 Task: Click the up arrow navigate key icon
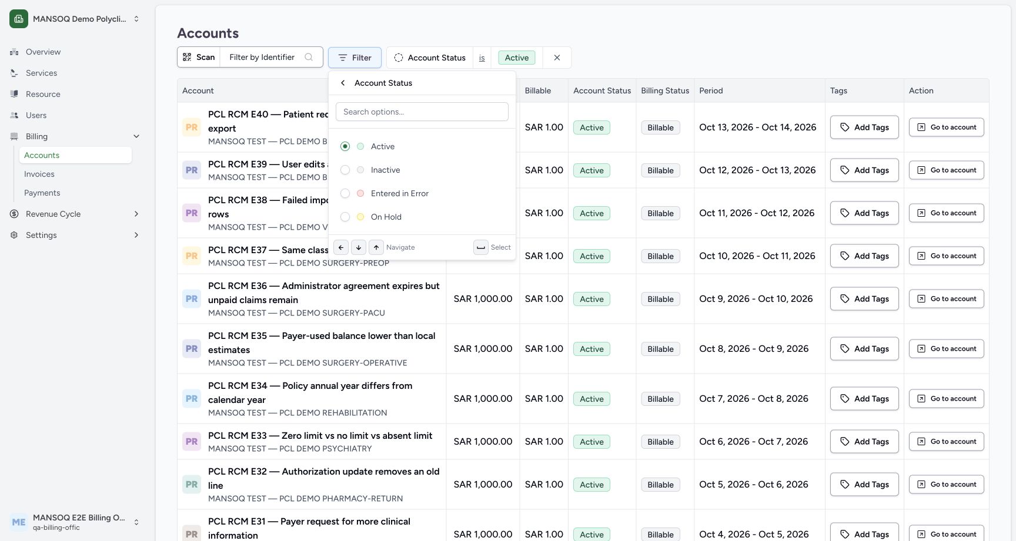click(x=376, y=247)
